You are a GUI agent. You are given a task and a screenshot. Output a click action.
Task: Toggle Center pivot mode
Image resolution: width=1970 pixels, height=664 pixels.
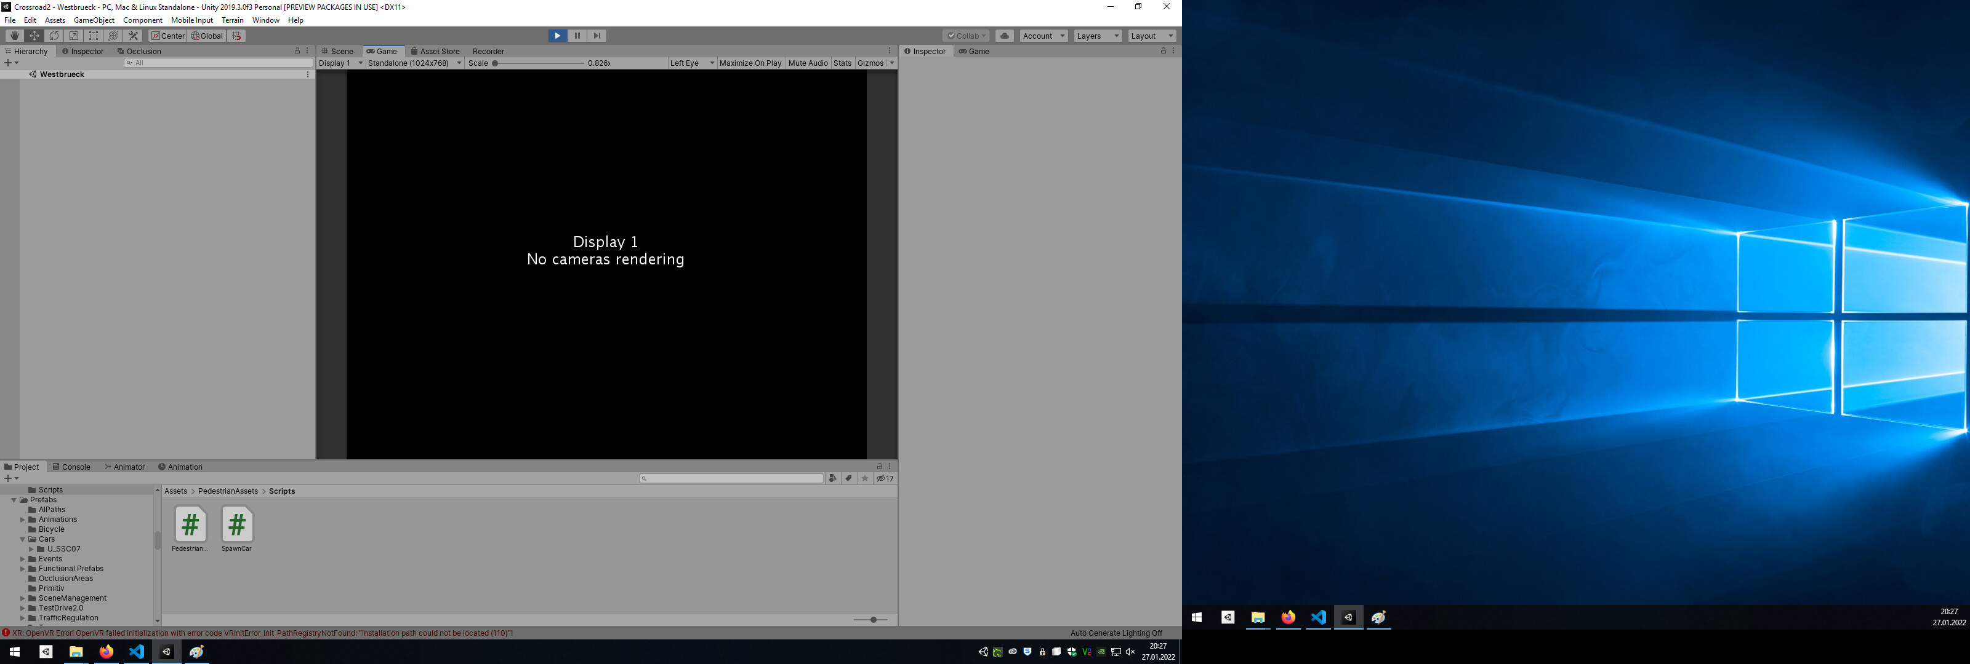tap(168, 35)
